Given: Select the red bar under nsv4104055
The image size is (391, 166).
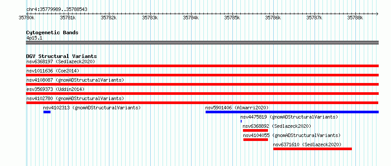Looking at the screenshot, I should (x=256, y=140).
